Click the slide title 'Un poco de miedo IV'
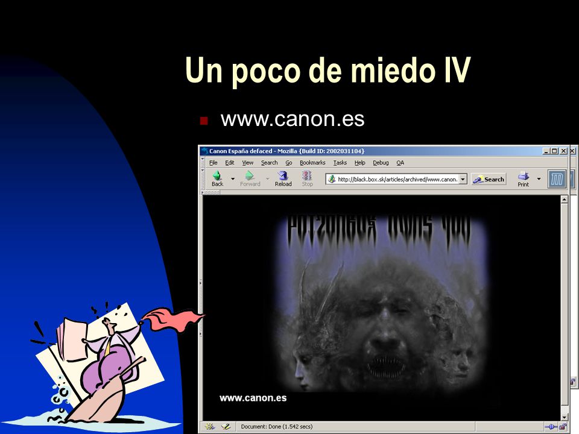This screenshot has width=579, height=434. coord(328,70)
